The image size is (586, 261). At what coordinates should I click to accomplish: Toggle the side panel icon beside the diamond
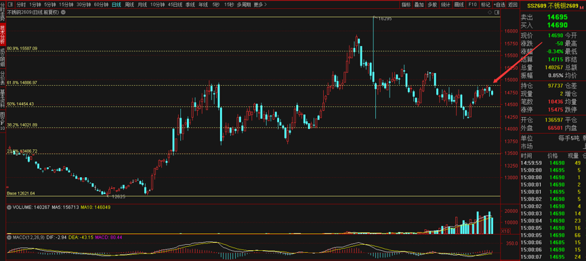click(496, 12)
